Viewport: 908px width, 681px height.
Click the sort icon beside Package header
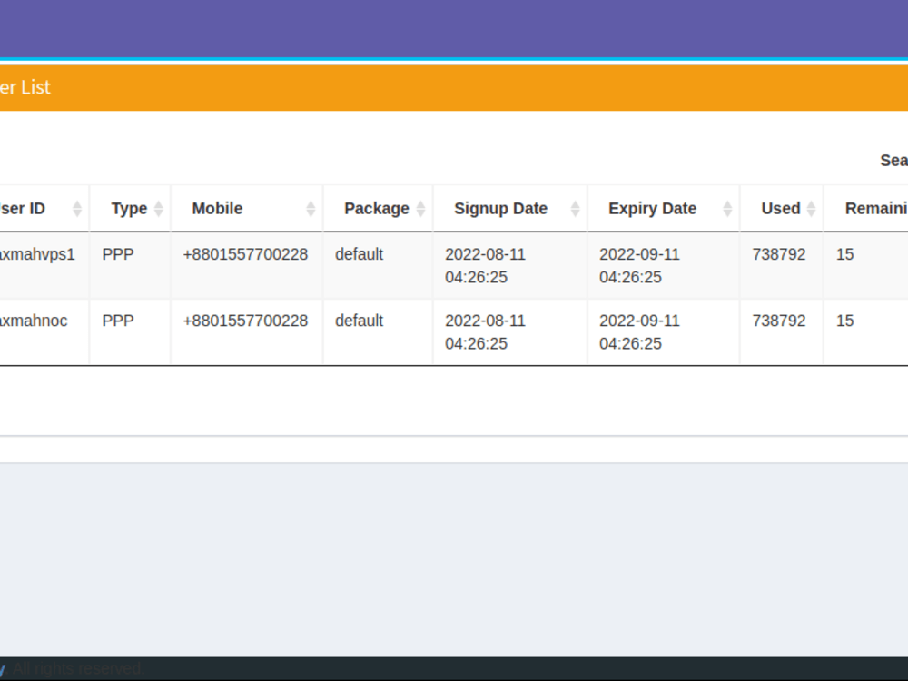point(419,208)
